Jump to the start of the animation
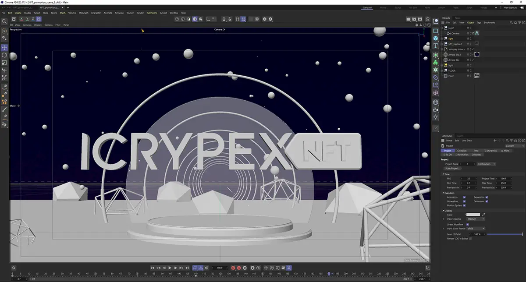The width and height of the screenshot is (526, 282). [153, 268]
